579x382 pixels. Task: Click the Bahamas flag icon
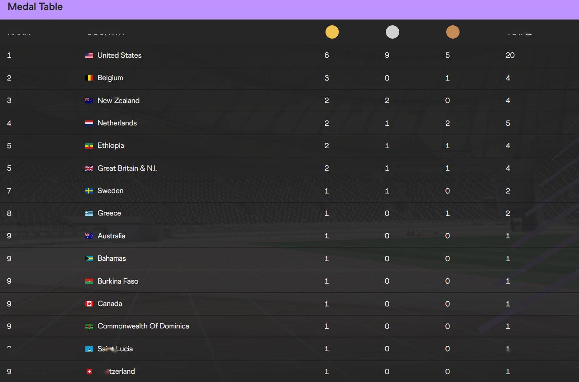tap(89, 259)
